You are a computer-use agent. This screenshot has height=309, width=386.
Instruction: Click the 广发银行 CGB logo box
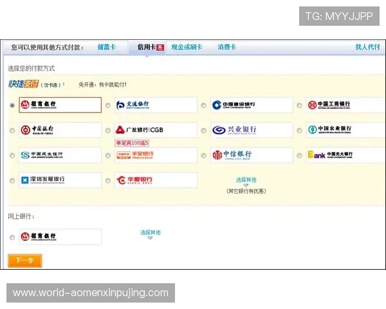pos(156,130)
